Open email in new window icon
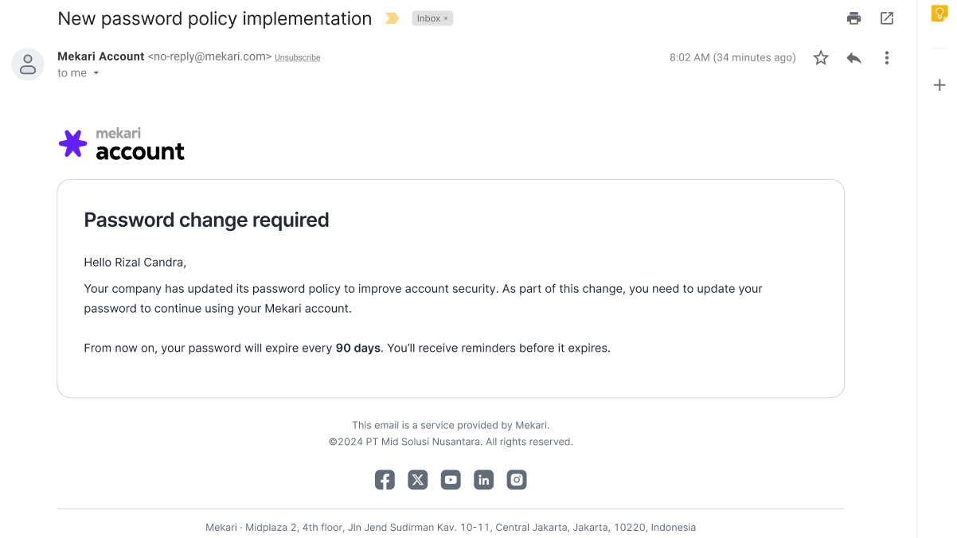957x538 pixels. tap(887, 18)
